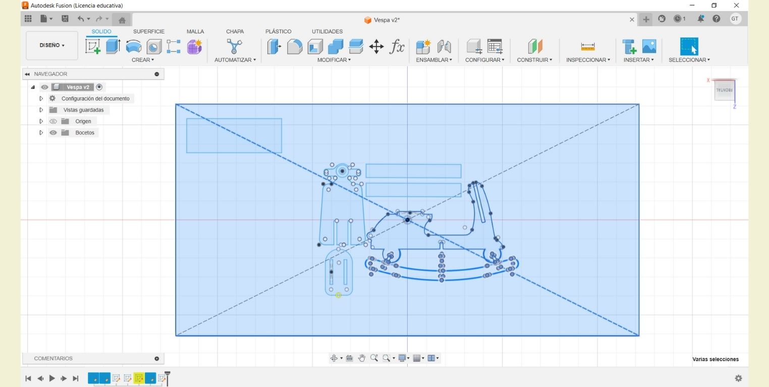
Task: Switch to the CHAPA tab
Action: pos(235,31)
